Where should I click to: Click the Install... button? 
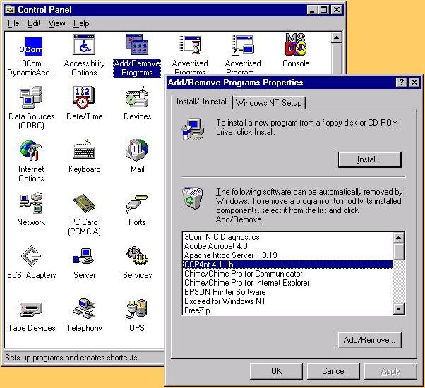(369, 159)
